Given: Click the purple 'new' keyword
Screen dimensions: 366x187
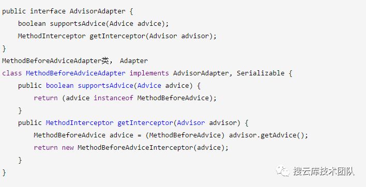Looking at the screenshot, I should coord(68,148).
